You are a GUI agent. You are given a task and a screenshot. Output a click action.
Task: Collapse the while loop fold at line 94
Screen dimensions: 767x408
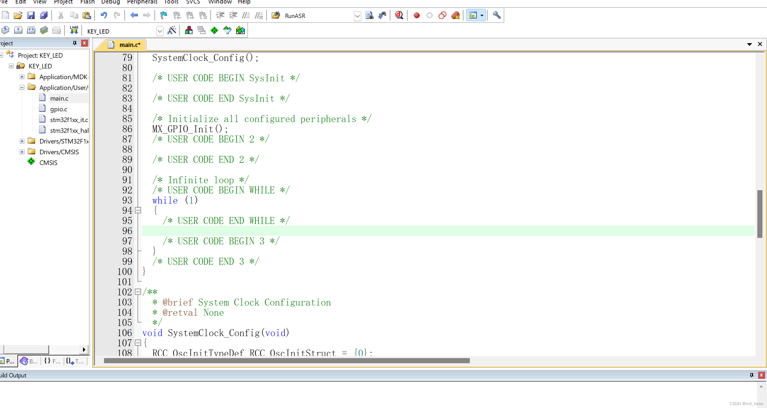(x=138, y=210)
